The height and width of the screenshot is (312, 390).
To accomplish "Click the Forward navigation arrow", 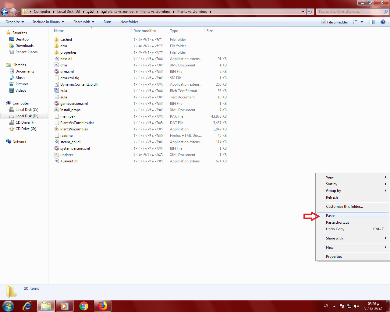I will pos(13,12).
